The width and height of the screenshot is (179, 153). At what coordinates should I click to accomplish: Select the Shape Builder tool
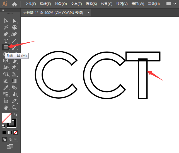6,74
